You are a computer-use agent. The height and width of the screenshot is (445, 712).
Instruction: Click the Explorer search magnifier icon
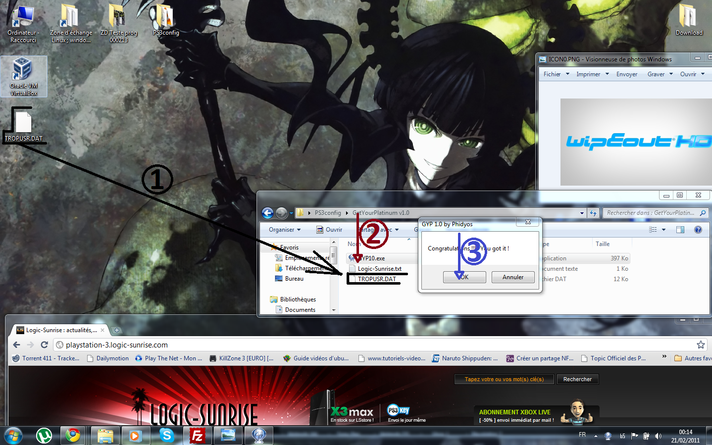[703, 213]
